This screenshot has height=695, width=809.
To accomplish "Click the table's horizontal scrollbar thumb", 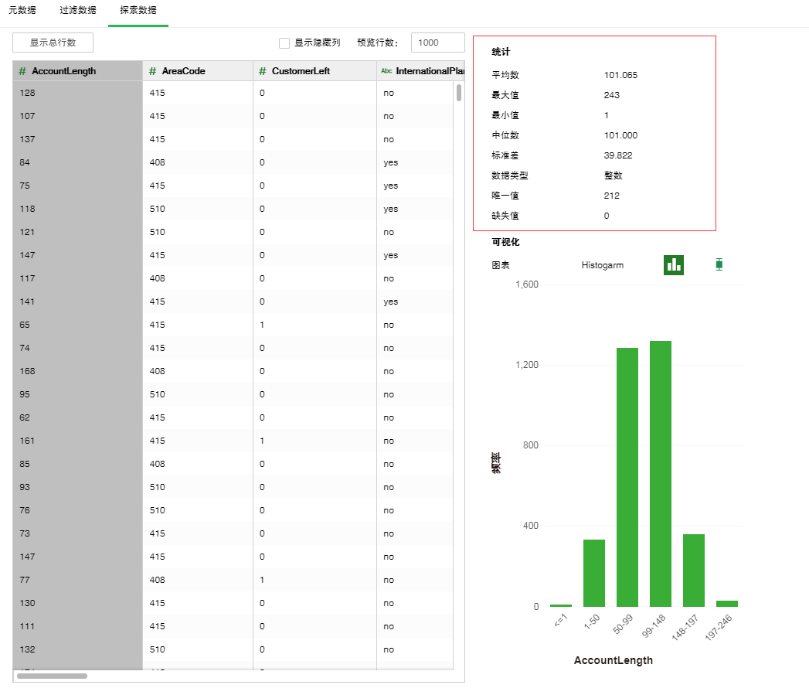I will [x=52, y=676].
